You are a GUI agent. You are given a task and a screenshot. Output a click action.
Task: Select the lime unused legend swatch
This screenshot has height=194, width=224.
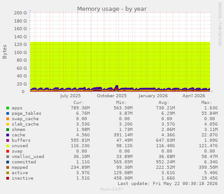point(8,146)
